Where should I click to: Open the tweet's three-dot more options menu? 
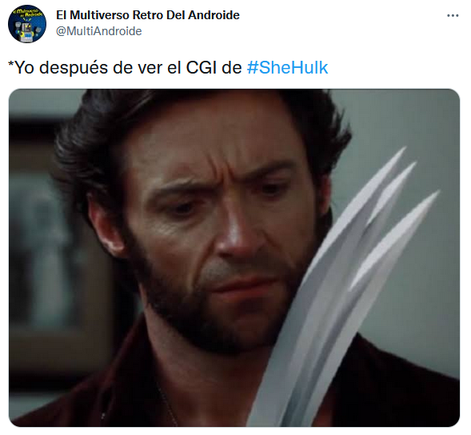tap(453, 15)
